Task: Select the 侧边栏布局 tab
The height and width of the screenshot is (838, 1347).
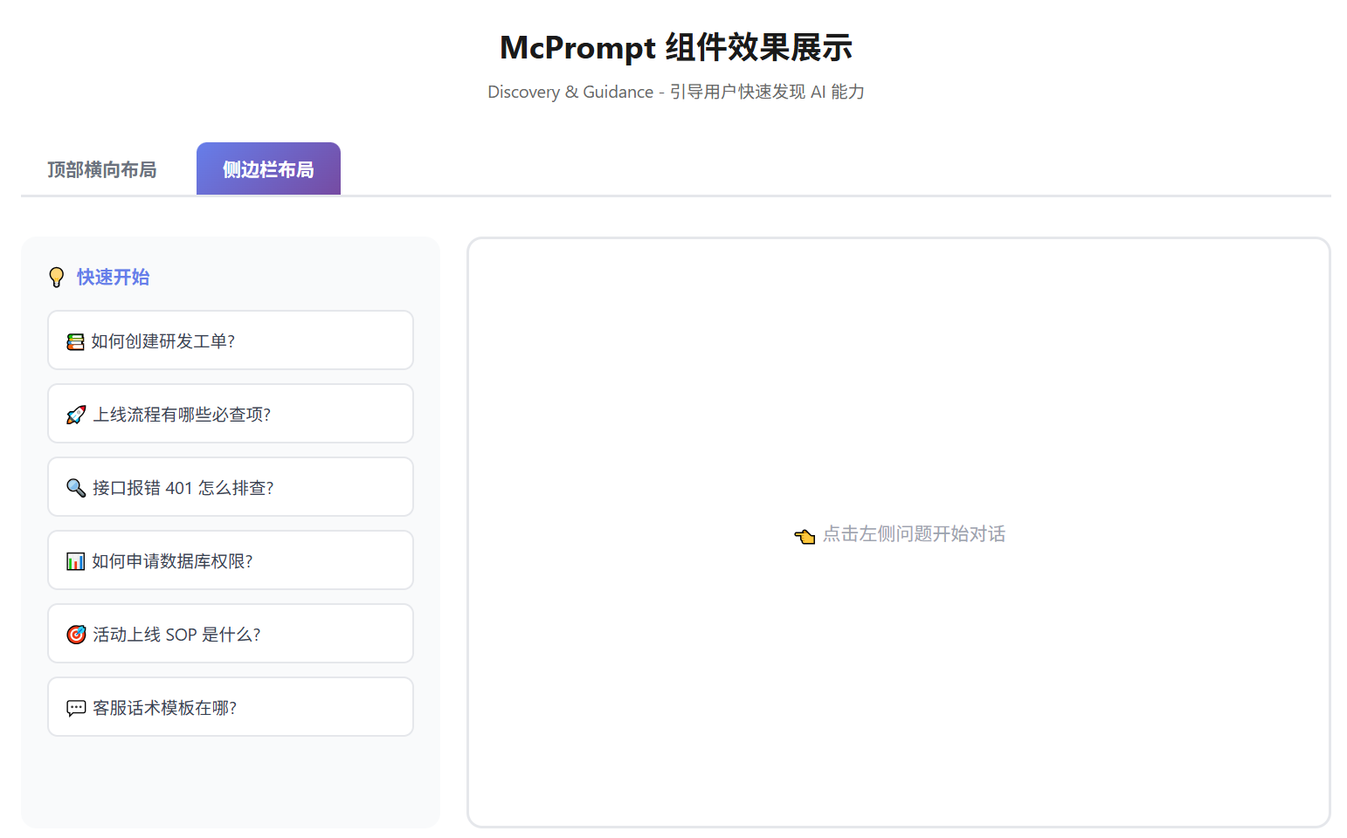Action: click(x=268, y=168)
